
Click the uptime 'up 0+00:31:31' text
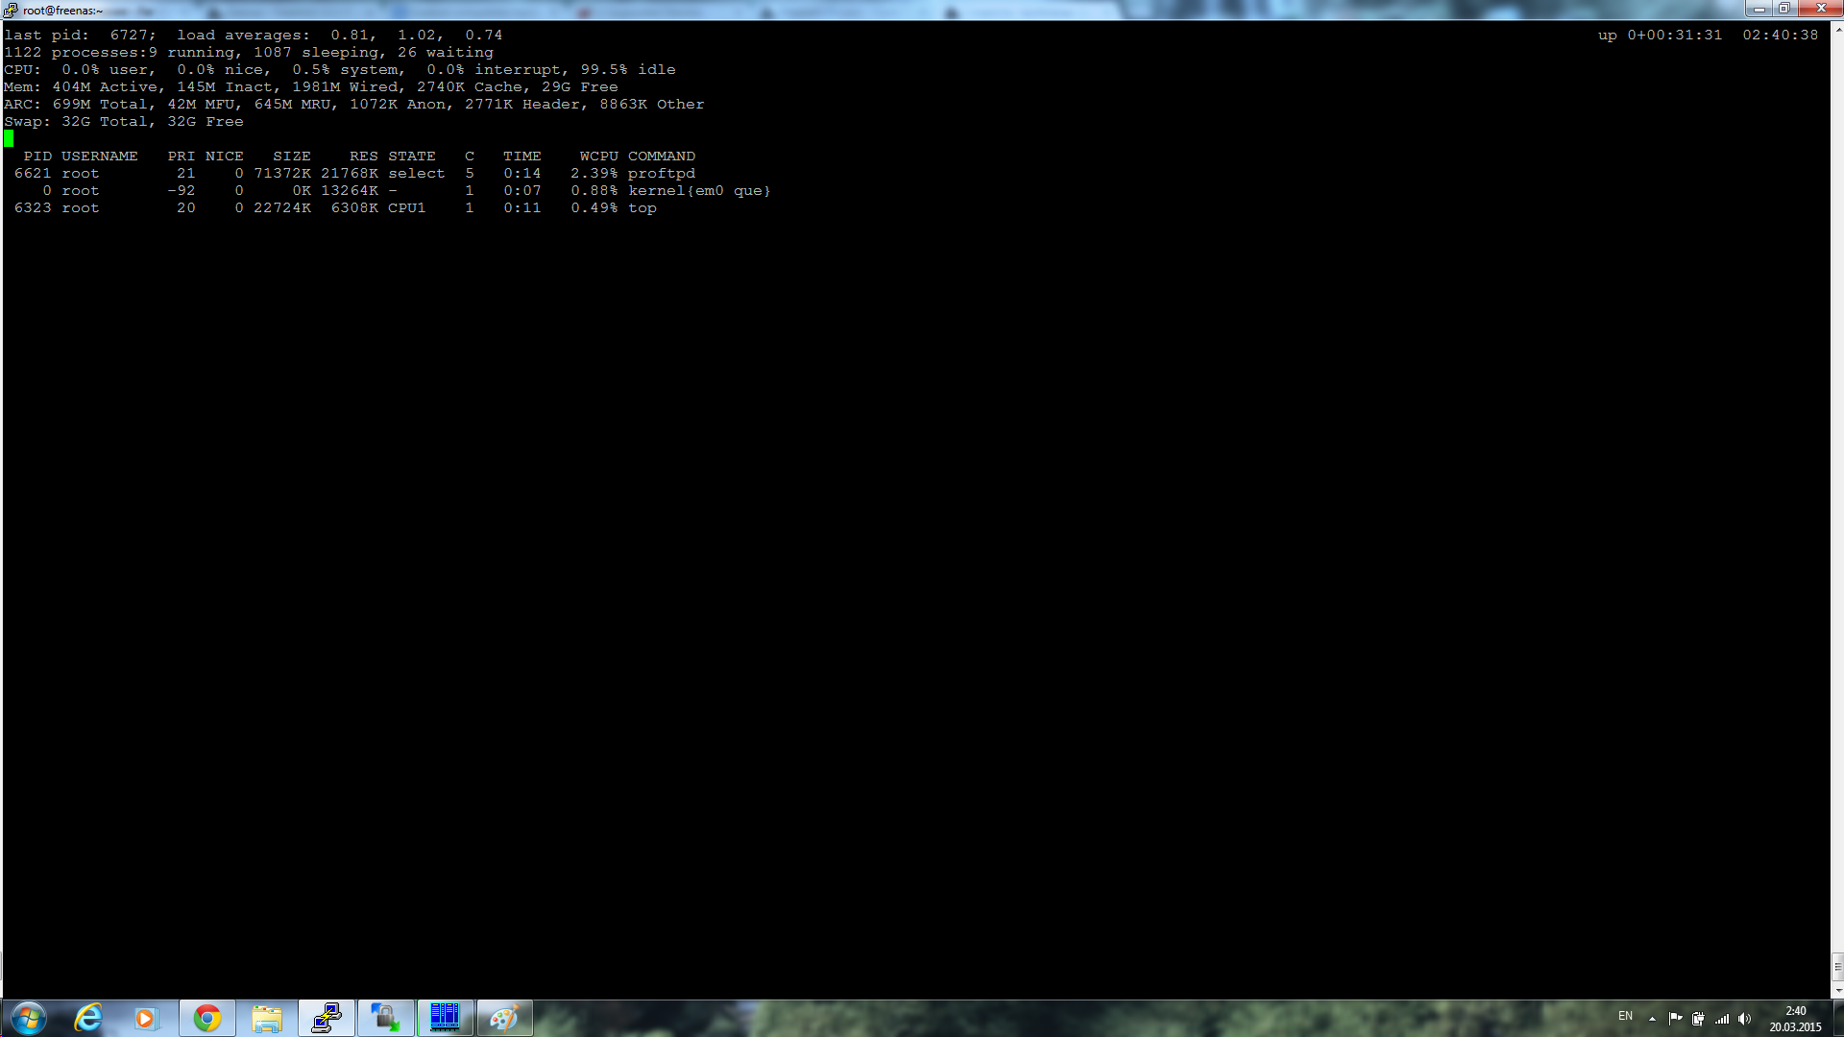(x=1660, y=36)
